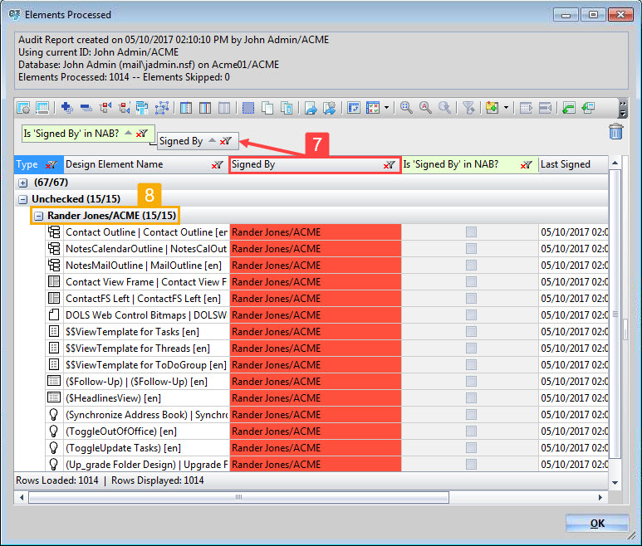Toggle NAB checkbox for Contact Outline row
The image size is (642, 546).
(471, 232)
